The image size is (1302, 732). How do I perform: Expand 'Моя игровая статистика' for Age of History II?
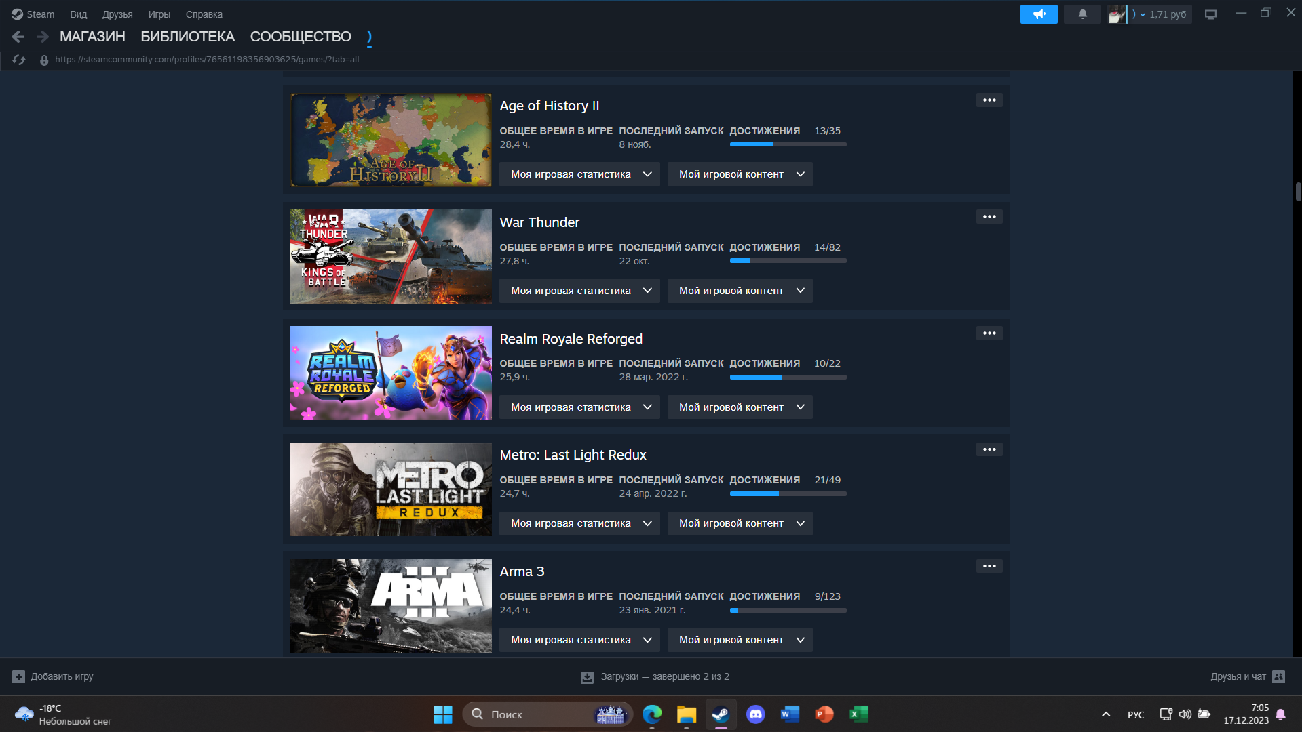click(x=580, y=174)
